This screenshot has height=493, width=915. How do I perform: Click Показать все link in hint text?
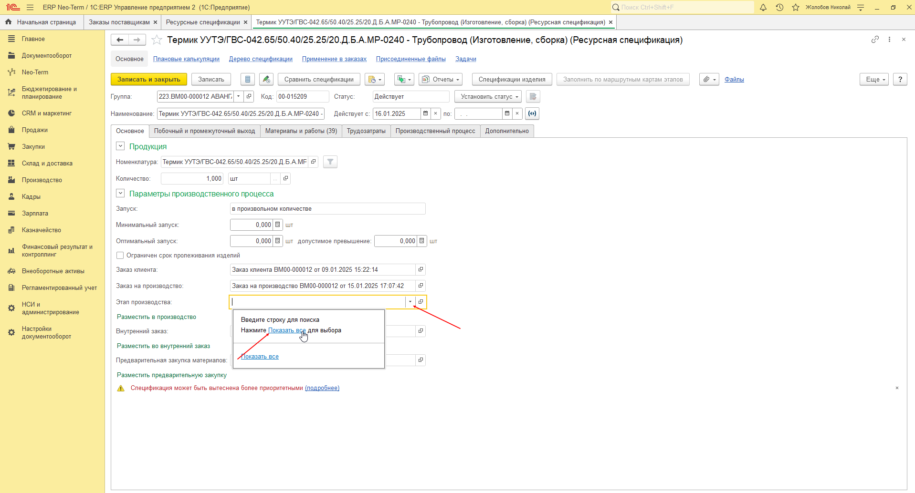point(287,330)
